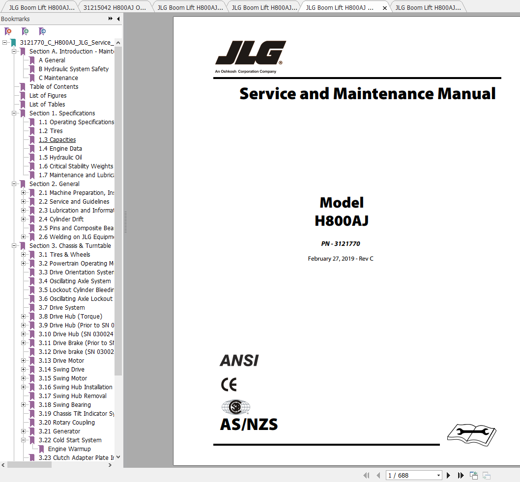
Task: Open 3.17 Swing Hub Removal bookmark
Action: [73, 396]
